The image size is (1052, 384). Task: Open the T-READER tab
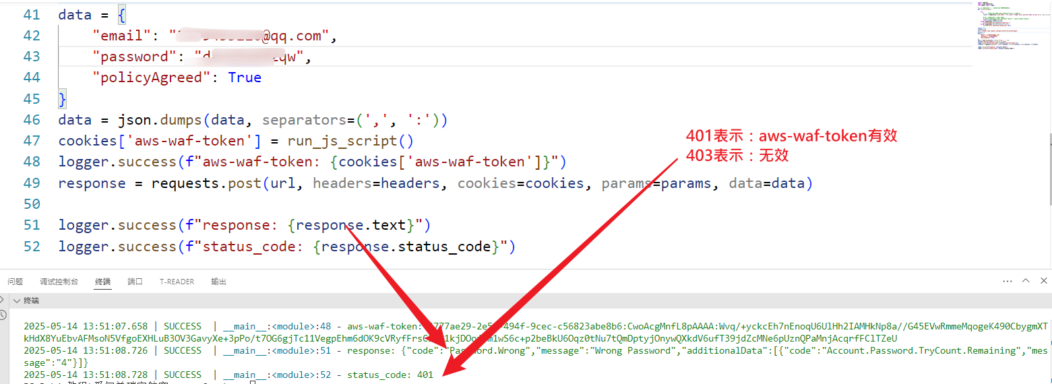[177, 282]
